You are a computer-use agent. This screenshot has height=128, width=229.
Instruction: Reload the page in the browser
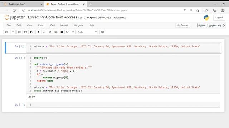14,10
